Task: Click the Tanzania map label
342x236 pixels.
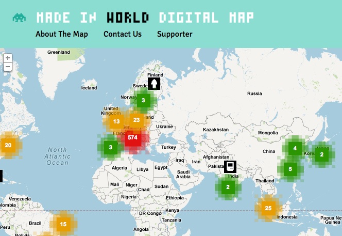Action: (x=172, y=220)
